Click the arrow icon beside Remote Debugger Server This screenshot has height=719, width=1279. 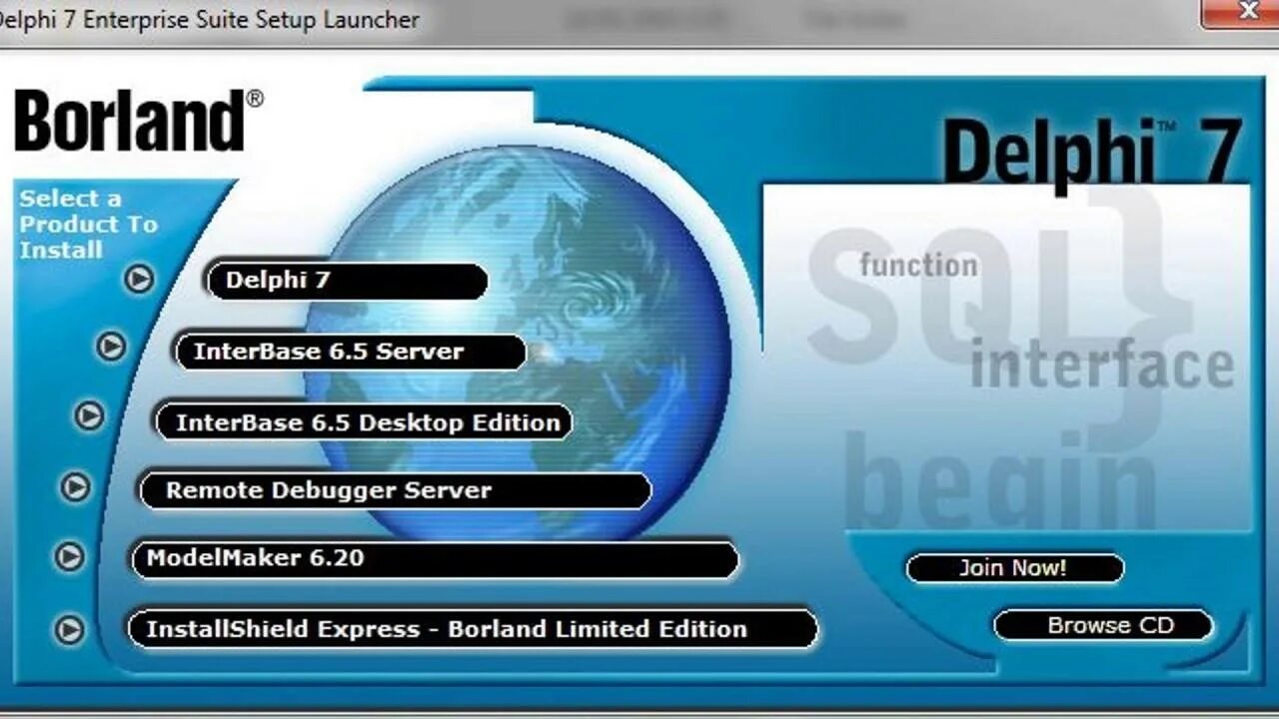click(76, 487)
